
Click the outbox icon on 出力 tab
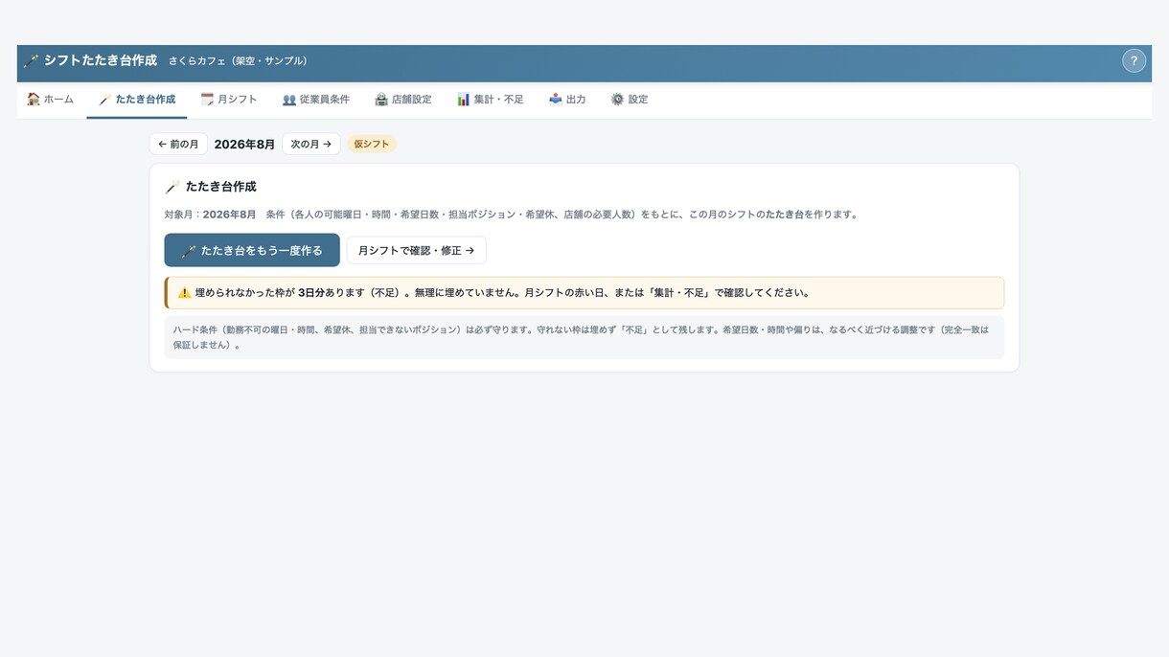[555, 100]
